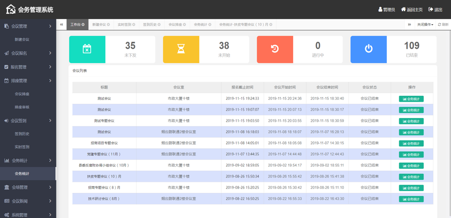The width and height of the screenshot is (451, 218).
Task: Collapse the 排座管理 sidebar section
Action: click(28, 81)
